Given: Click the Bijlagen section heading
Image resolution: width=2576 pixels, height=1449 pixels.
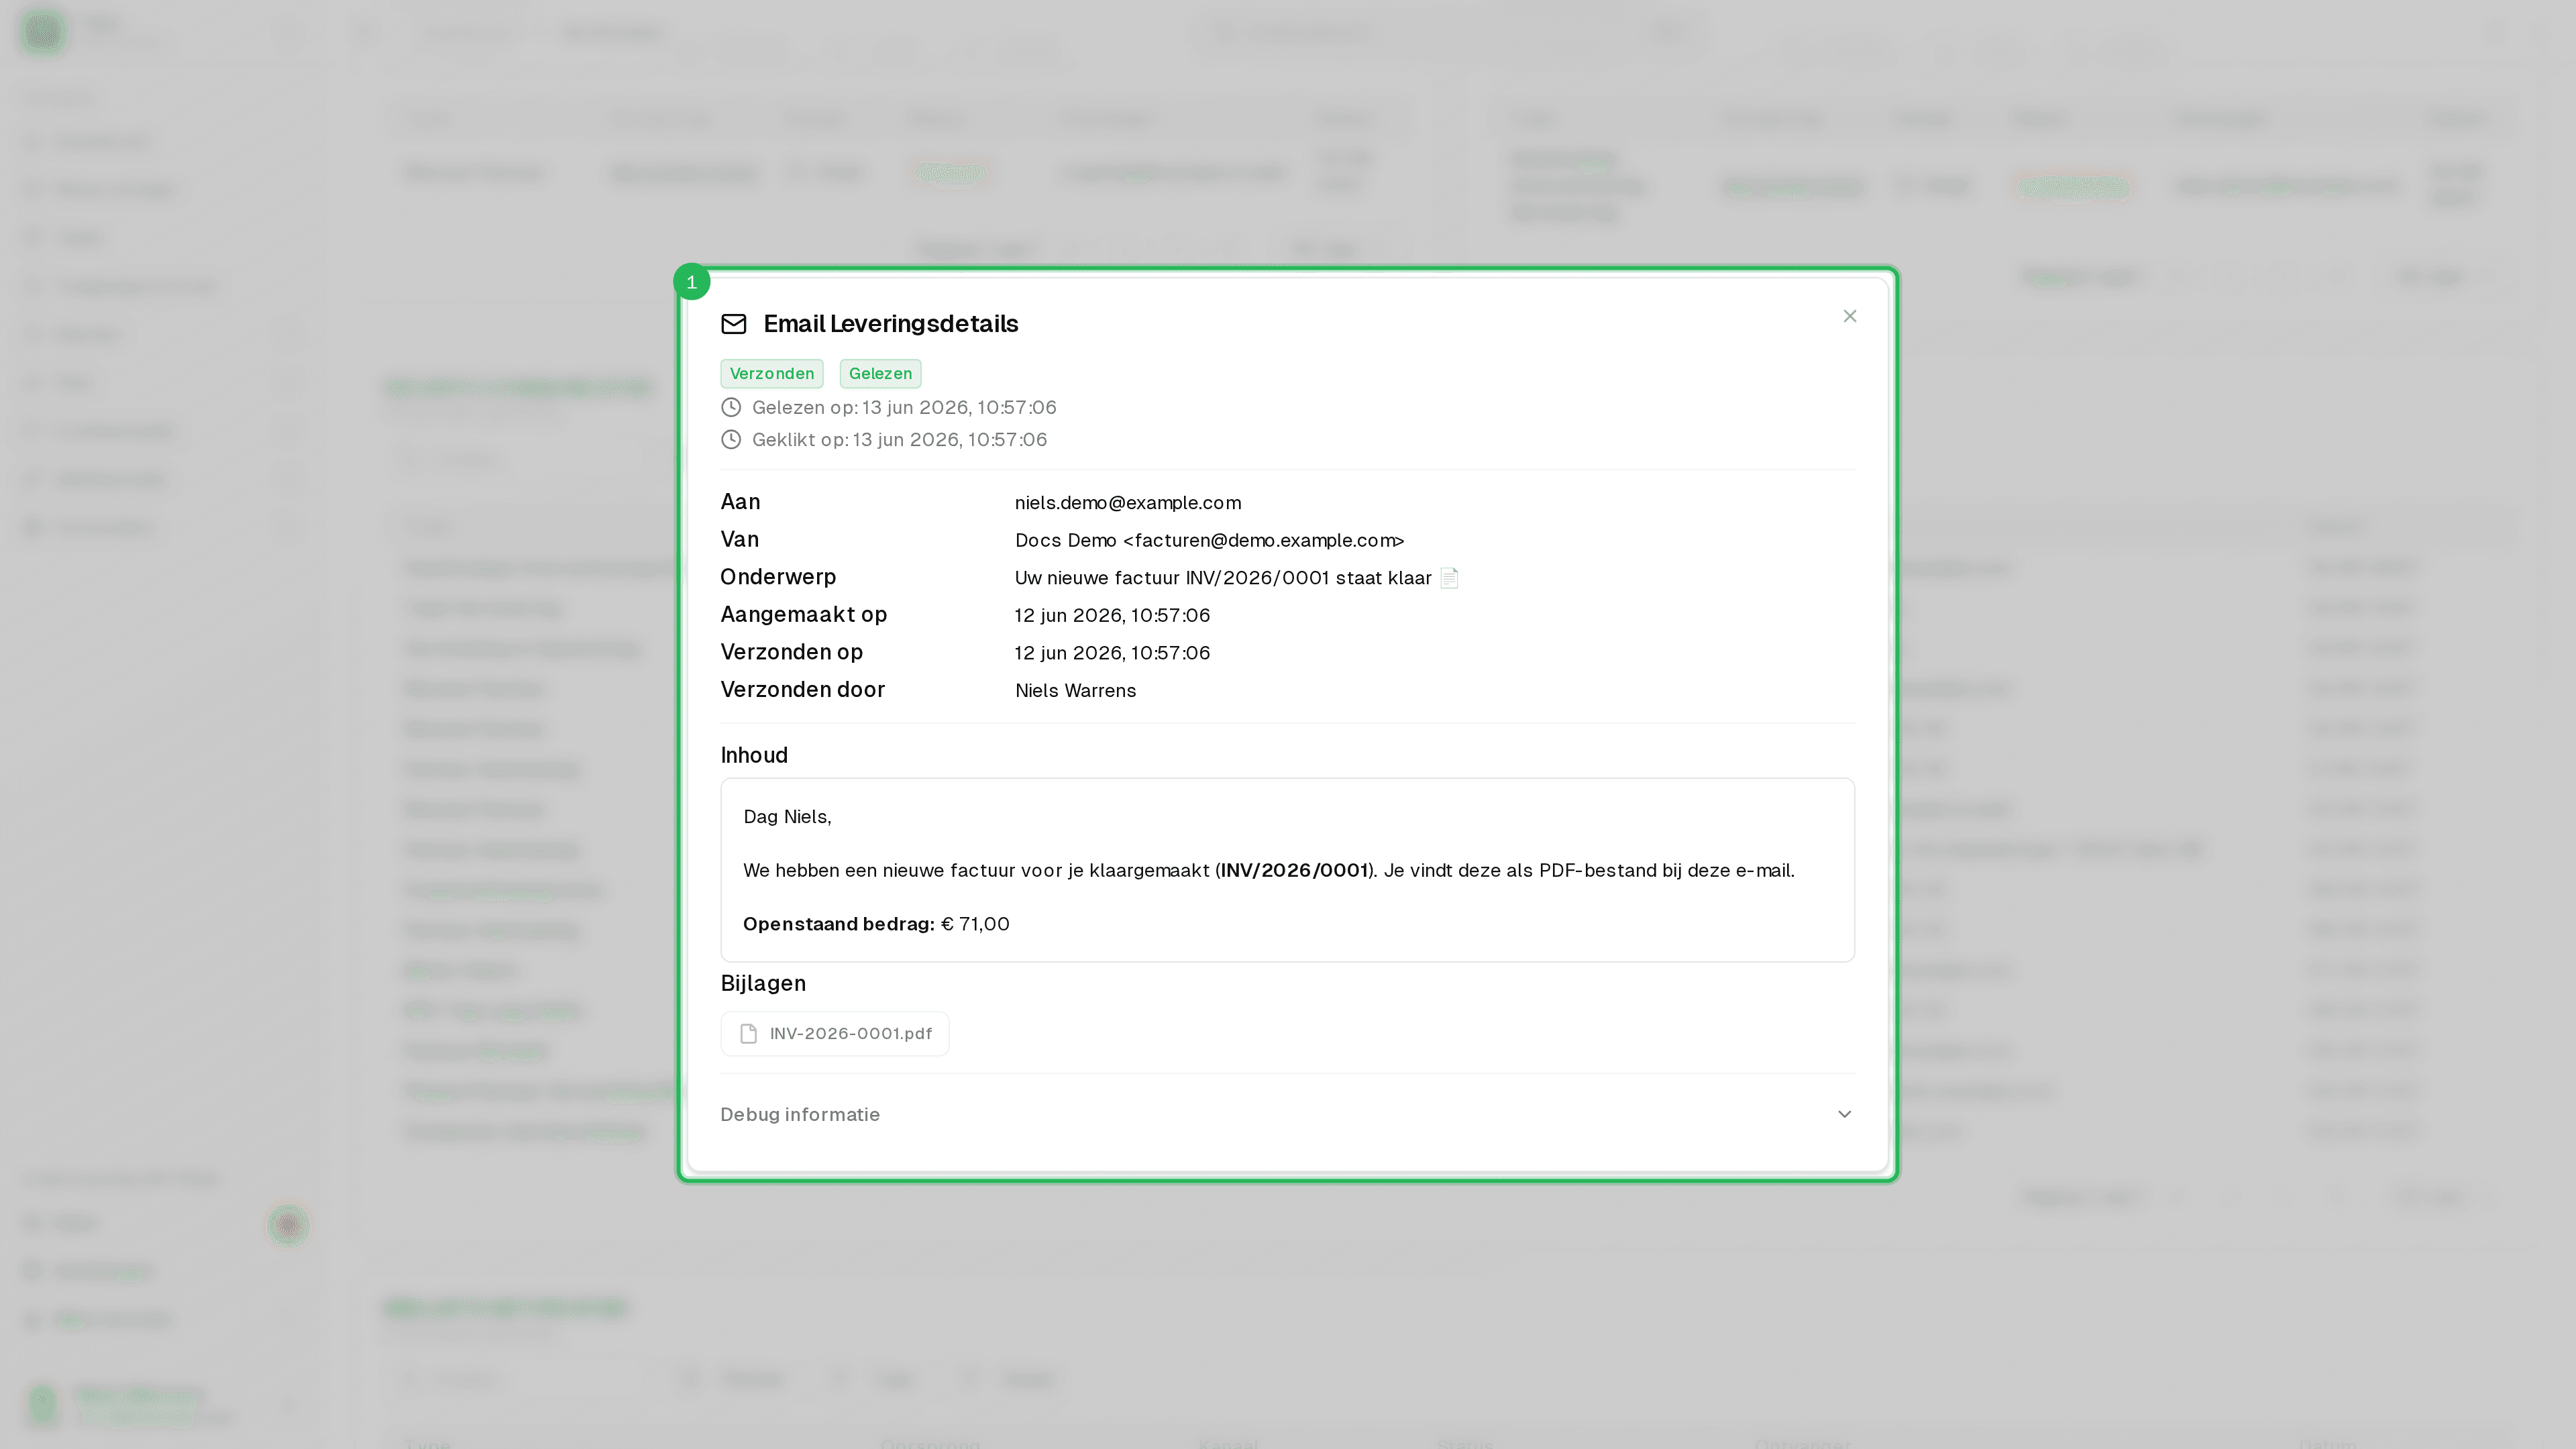Looking at the screenshot, I should coord(763,983).
